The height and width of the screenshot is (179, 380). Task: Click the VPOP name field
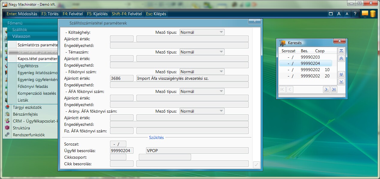point(197,151)
